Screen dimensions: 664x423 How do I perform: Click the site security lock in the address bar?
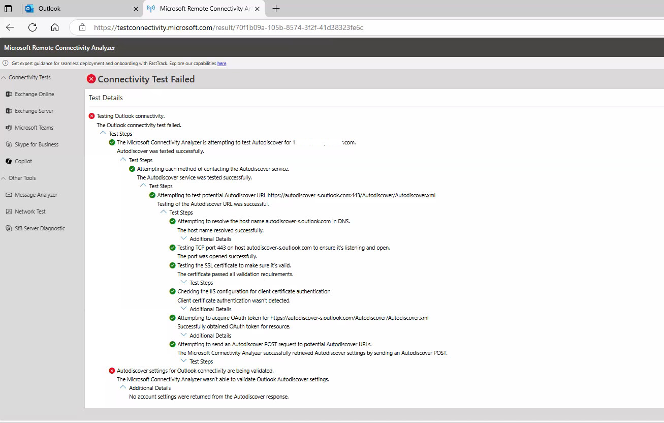pyautogui.click(x=82, y=28)
